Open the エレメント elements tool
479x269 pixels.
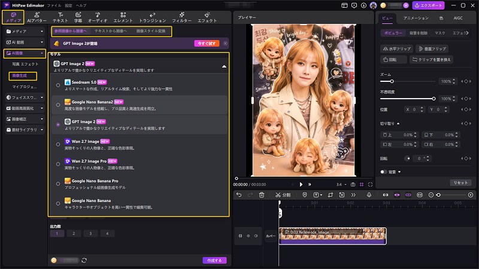(x=123, y=17)
